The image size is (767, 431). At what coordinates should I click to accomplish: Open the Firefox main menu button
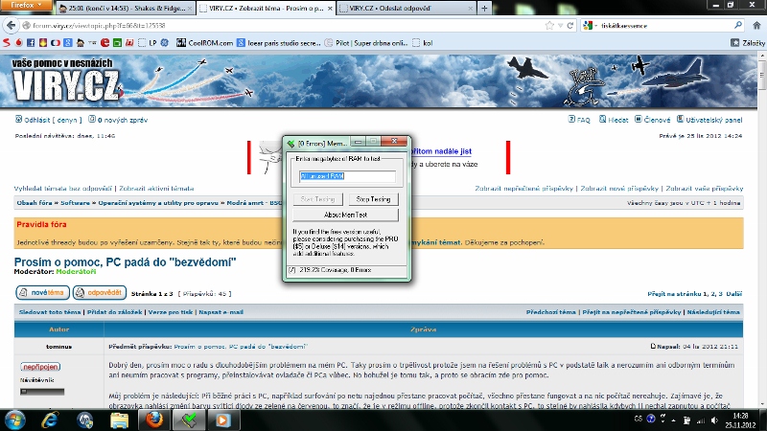coord(27,6)
